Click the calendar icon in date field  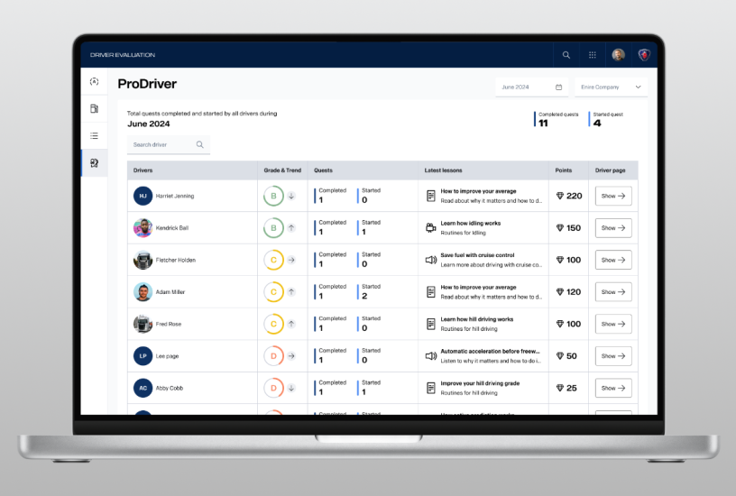(x=559, y=87)
